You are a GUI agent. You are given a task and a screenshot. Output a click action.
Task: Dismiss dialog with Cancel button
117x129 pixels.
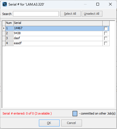[x=71, y=123]
